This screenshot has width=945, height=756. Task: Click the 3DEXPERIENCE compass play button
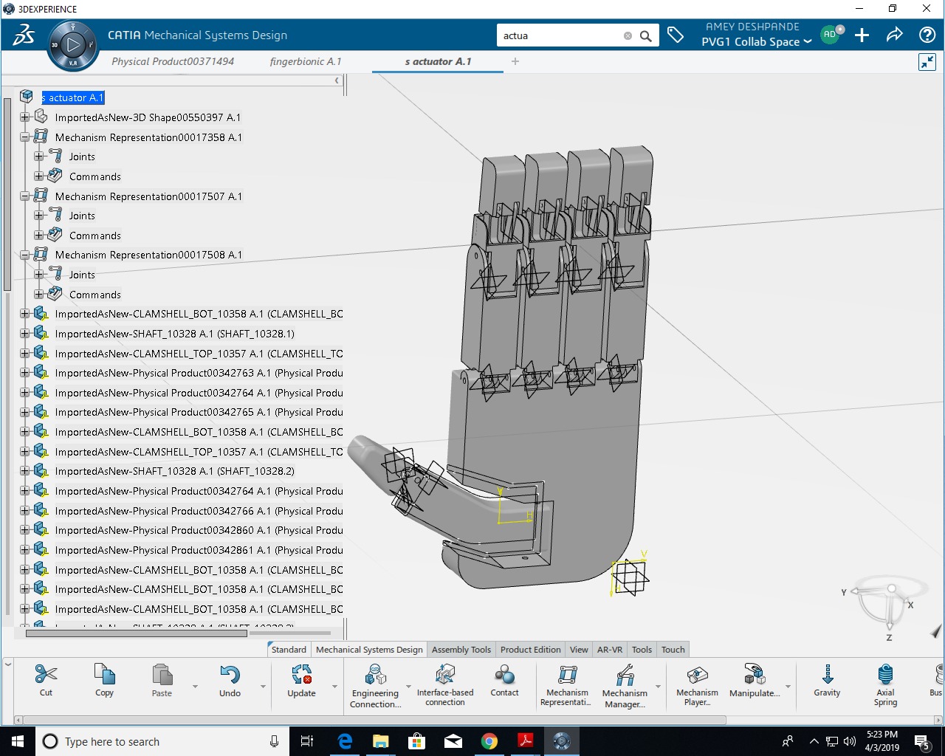click(72, 45)
